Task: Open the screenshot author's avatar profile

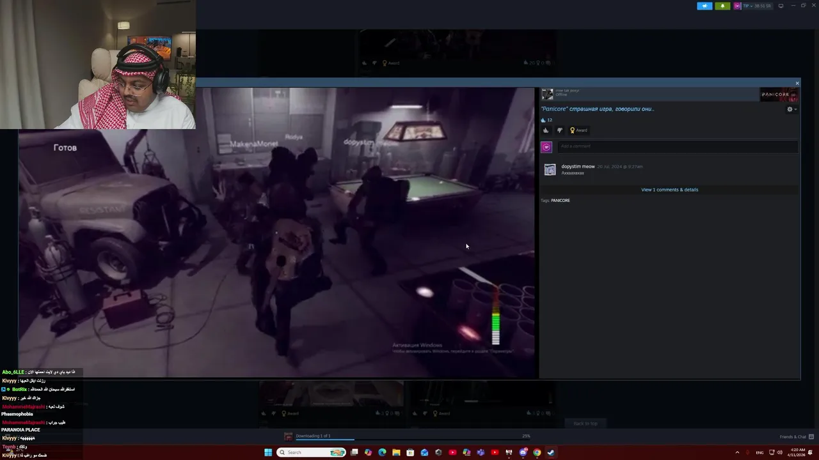Action: tap(547, 94)
